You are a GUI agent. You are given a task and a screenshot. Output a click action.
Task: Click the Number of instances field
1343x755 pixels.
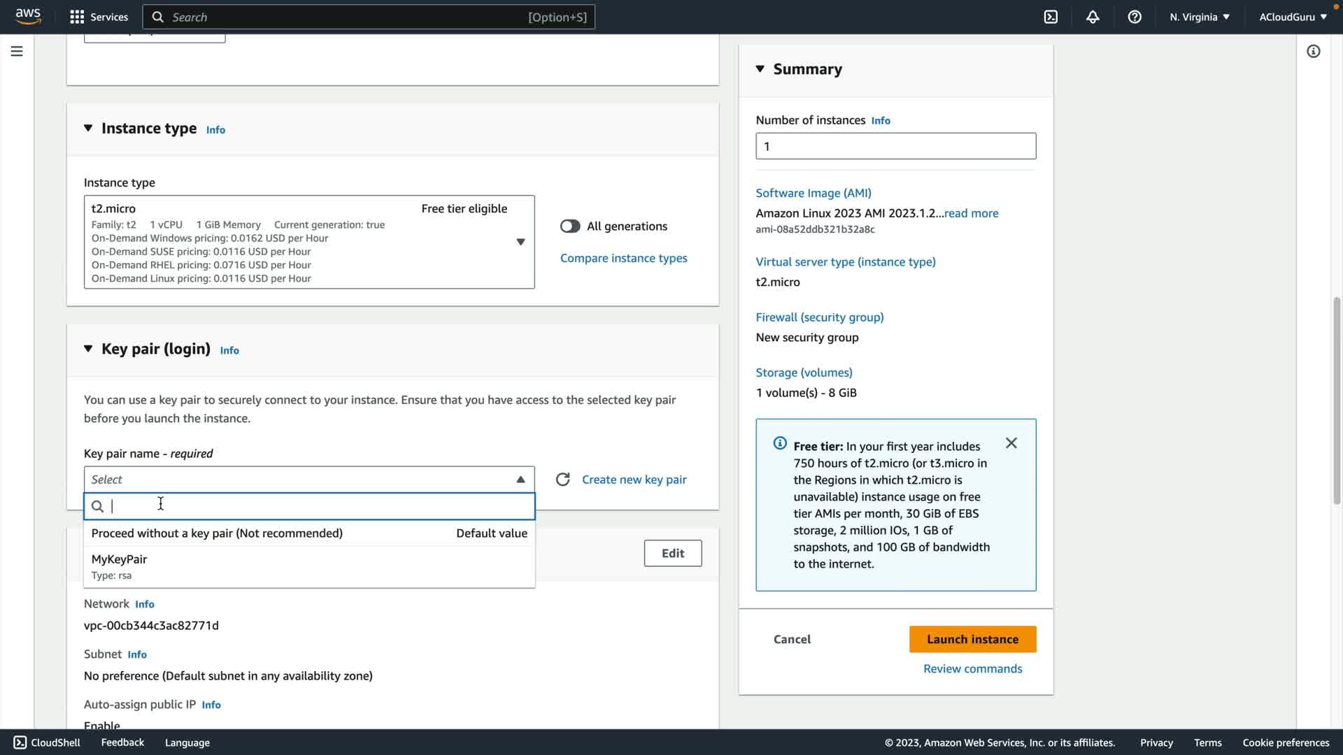click(x=895, y=146)
